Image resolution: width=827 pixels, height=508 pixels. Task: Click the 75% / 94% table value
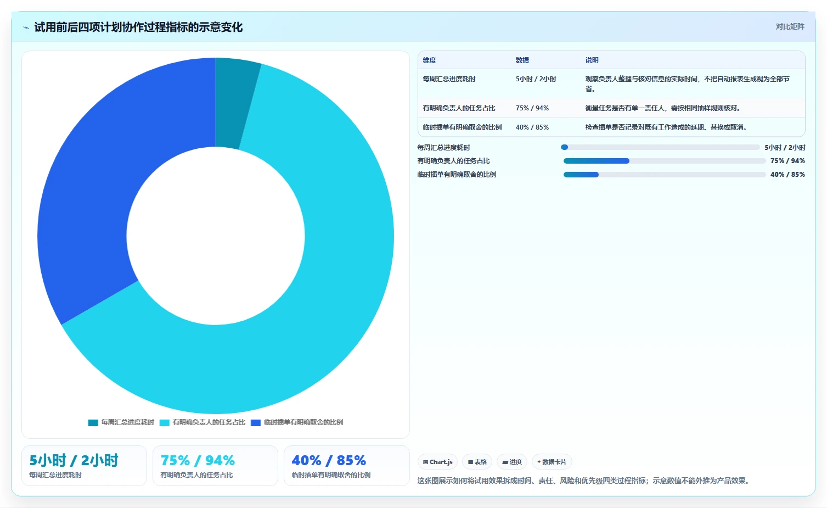(532, 108)
